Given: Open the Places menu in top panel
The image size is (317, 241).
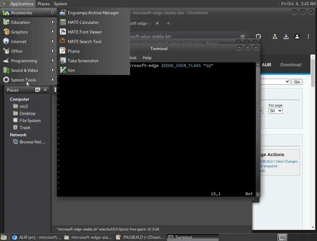Looking at the screenshot, I should click(x=43, y=4).
